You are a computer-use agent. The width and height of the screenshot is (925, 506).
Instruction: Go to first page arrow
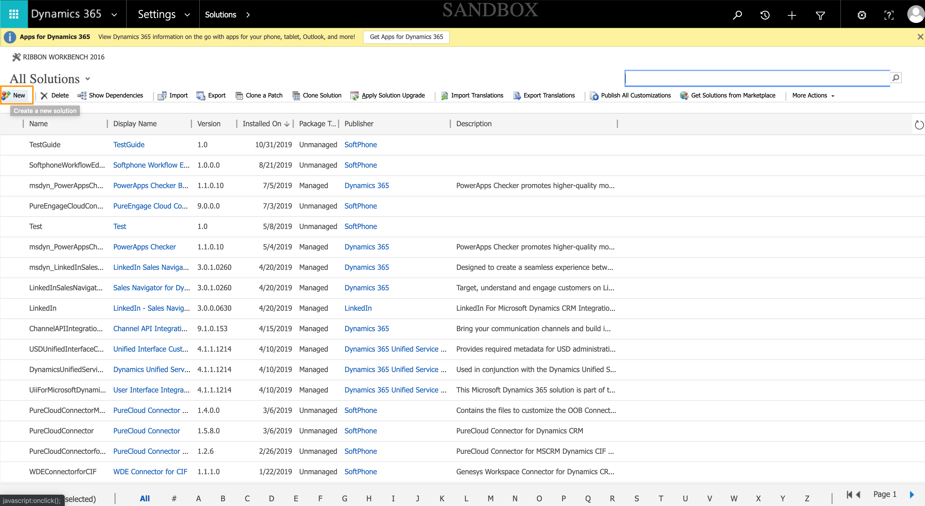(849, 494)
